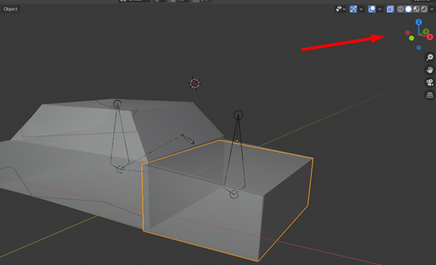
Task: Select the dashed bone on car roof
Action: point(120,136)
